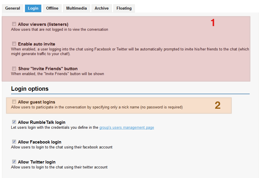Check the Enable auto invite box
This screenshot has height=178, width=261.
click(14, 44)
